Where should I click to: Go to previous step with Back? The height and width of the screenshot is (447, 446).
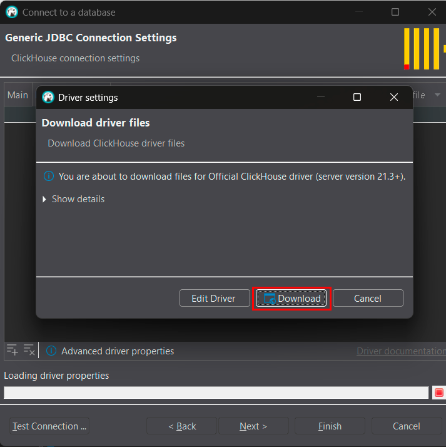click(x=181, y=426)
